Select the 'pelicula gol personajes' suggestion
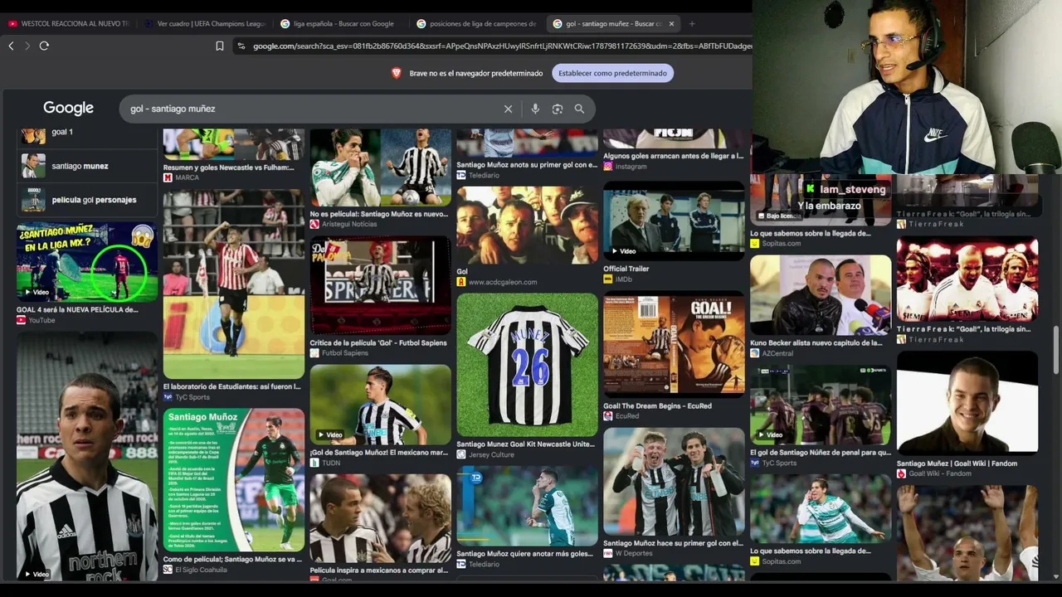This screenshot has width=1062, height=597. 87,200
